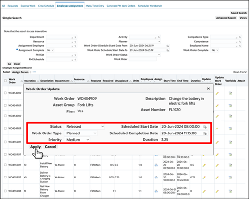This screenshot has height=200, width=250.
Task: Expand the Work Order Status dropdown
Action: click(x=145, y=55)
